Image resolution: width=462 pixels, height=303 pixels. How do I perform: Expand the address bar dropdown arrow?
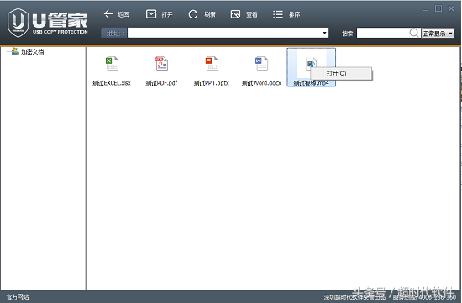click(325, 33)
